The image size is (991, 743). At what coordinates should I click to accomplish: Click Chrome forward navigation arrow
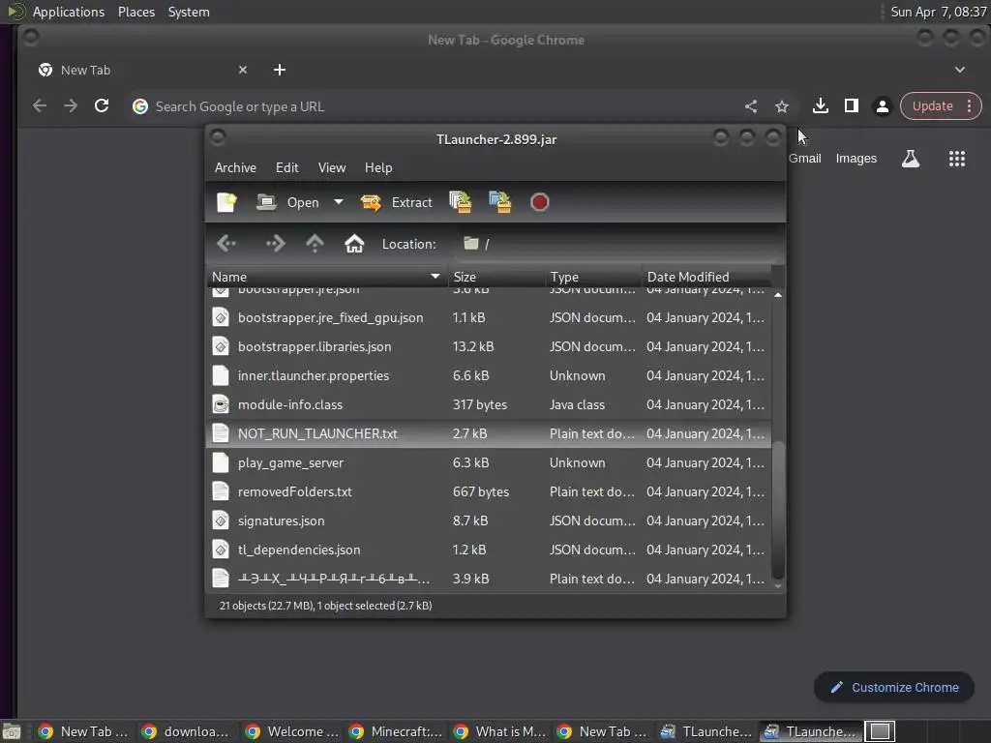(71, 106)
